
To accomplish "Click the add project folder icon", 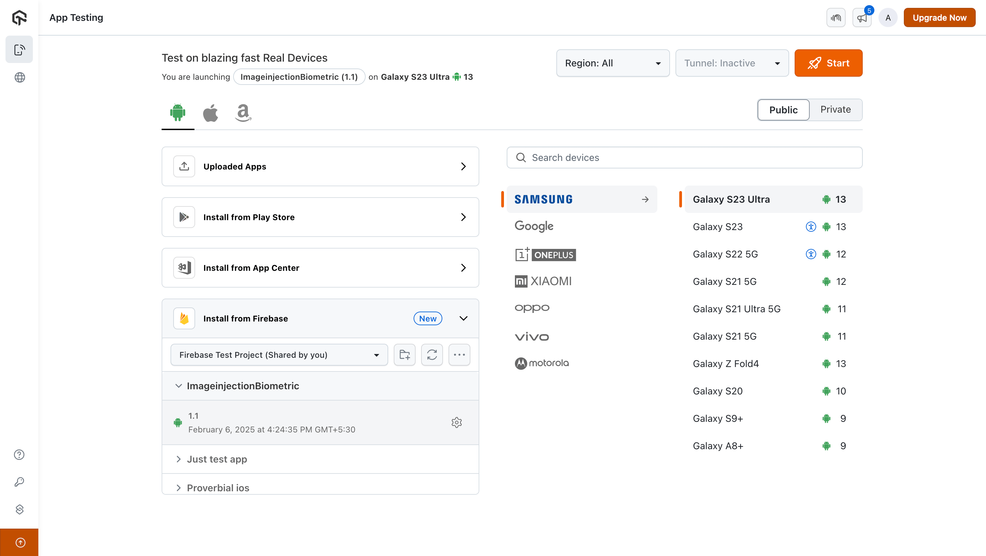I will pos(404,355).
